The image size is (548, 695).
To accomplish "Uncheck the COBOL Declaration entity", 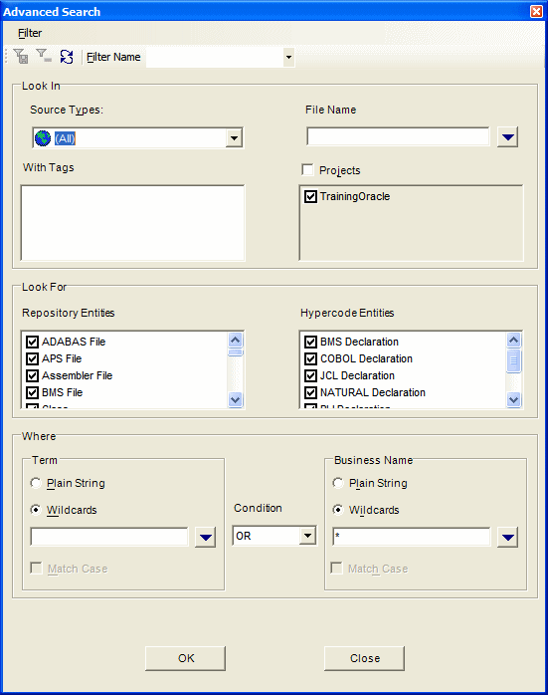I will 310,358.
